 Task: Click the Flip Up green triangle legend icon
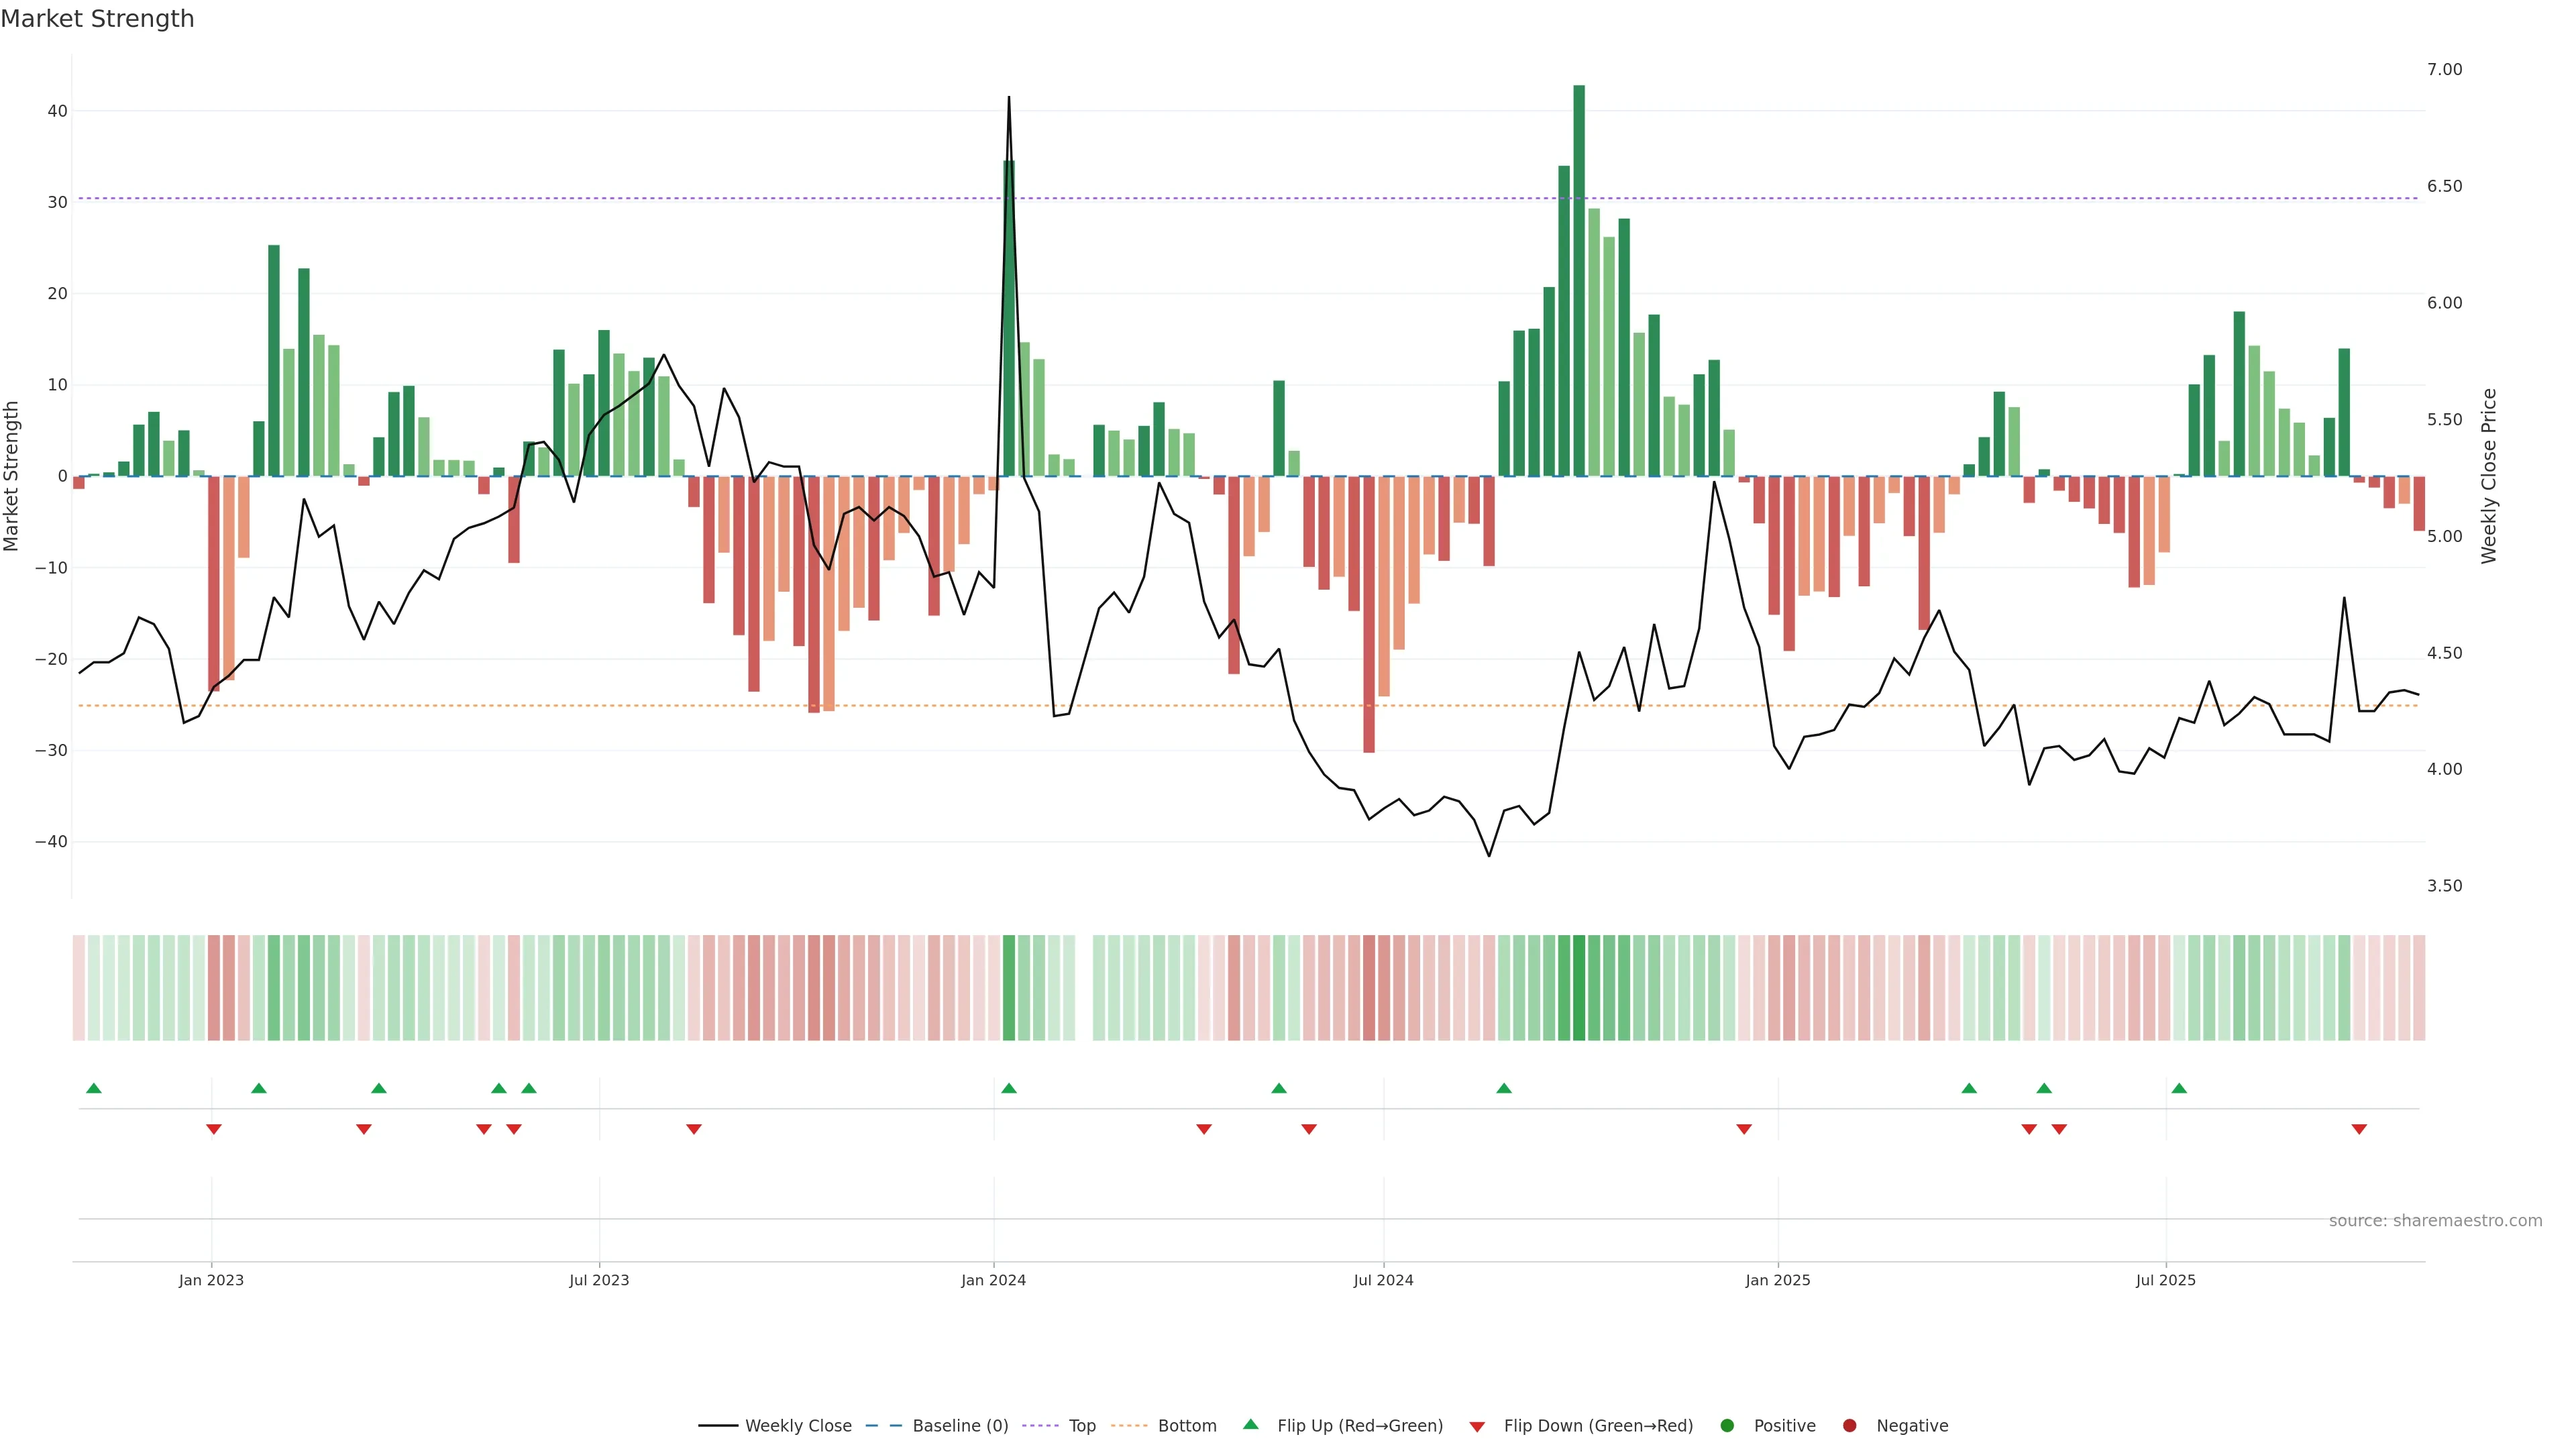[x=1250, y=1425]
